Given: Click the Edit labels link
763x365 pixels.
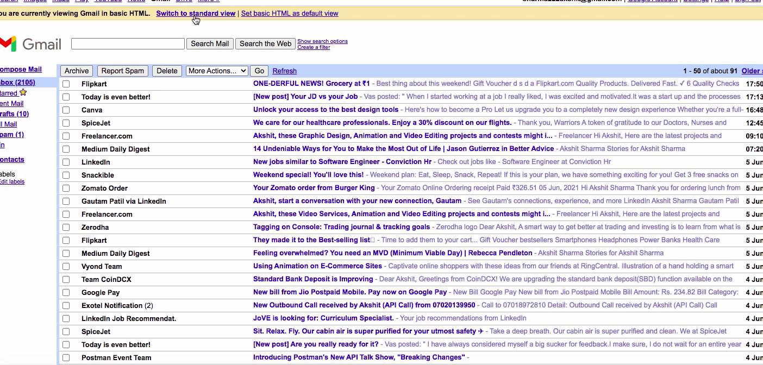Looking at the screenshot, I should [12, 181].
